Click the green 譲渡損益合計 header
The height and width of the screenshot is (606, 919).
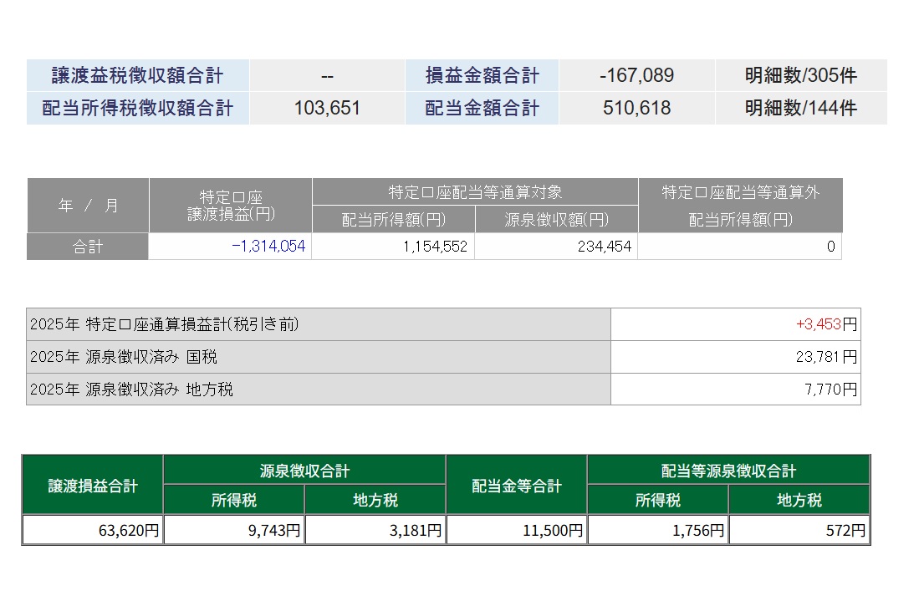click(93, 486)
